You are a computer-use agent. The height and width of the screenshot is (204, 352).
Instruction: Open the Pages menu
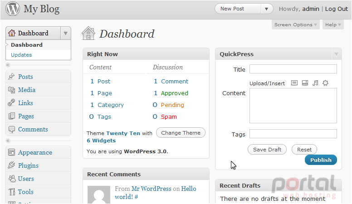26,116
